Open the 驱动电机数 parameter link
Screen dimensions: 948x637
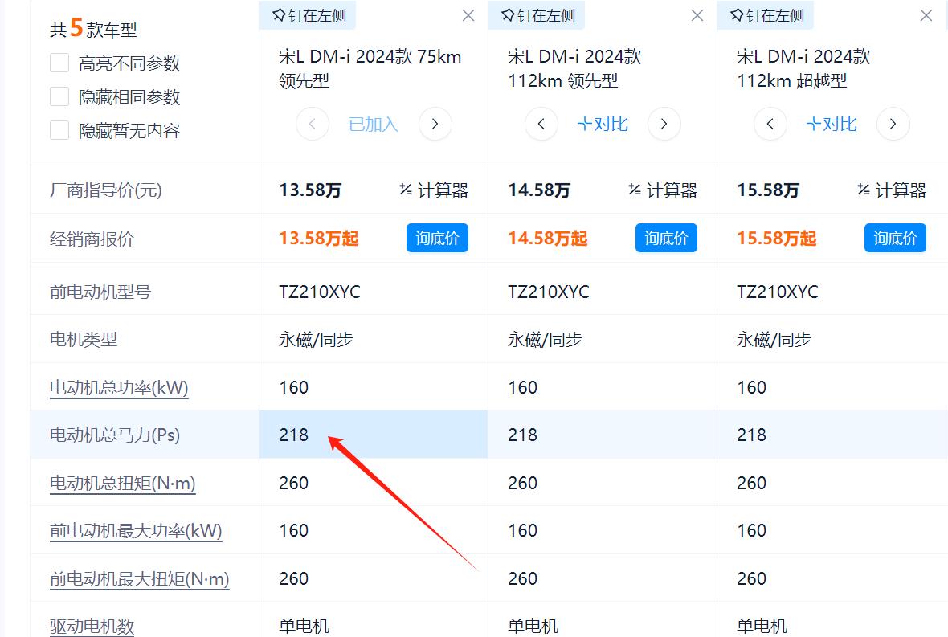tap(92, 627)
